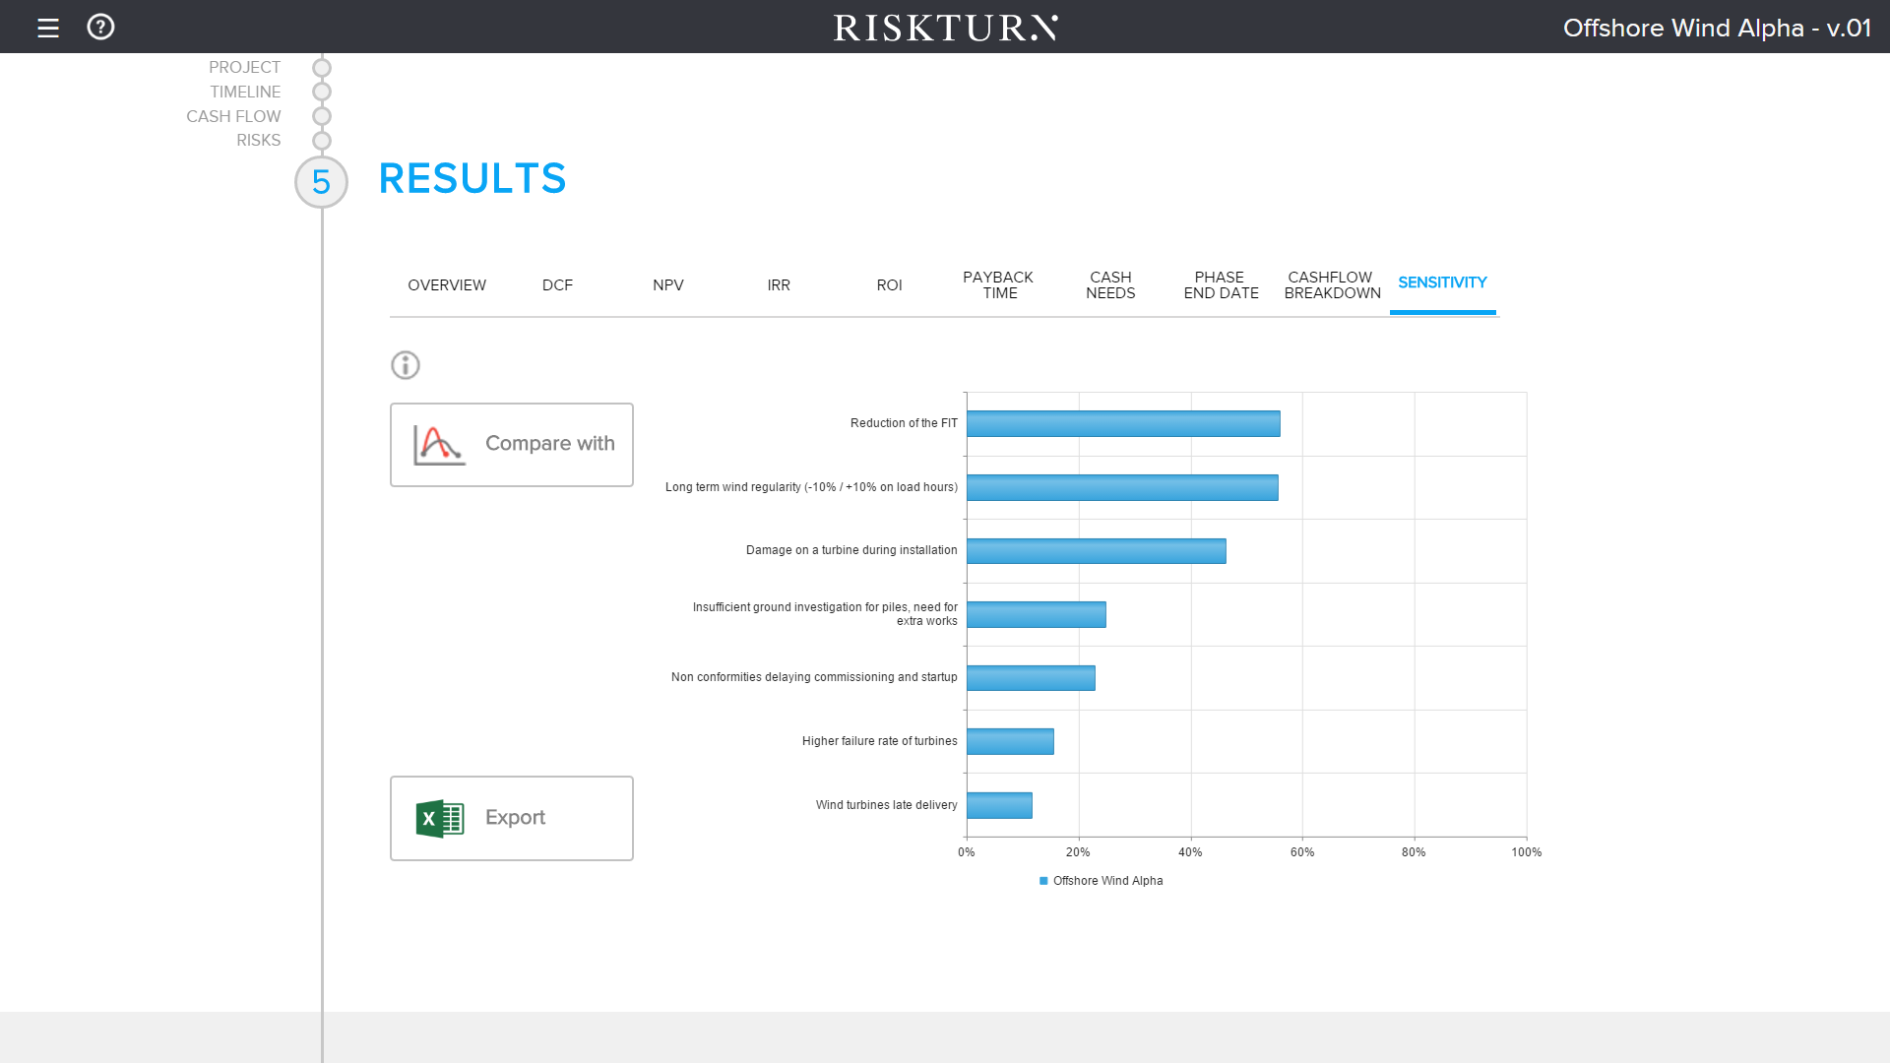Click the Reduction of the FIT bar
Image resolution: width=1890 pixels, height=1063 pixels.
pyautogui.click(x=1122, y=424)
